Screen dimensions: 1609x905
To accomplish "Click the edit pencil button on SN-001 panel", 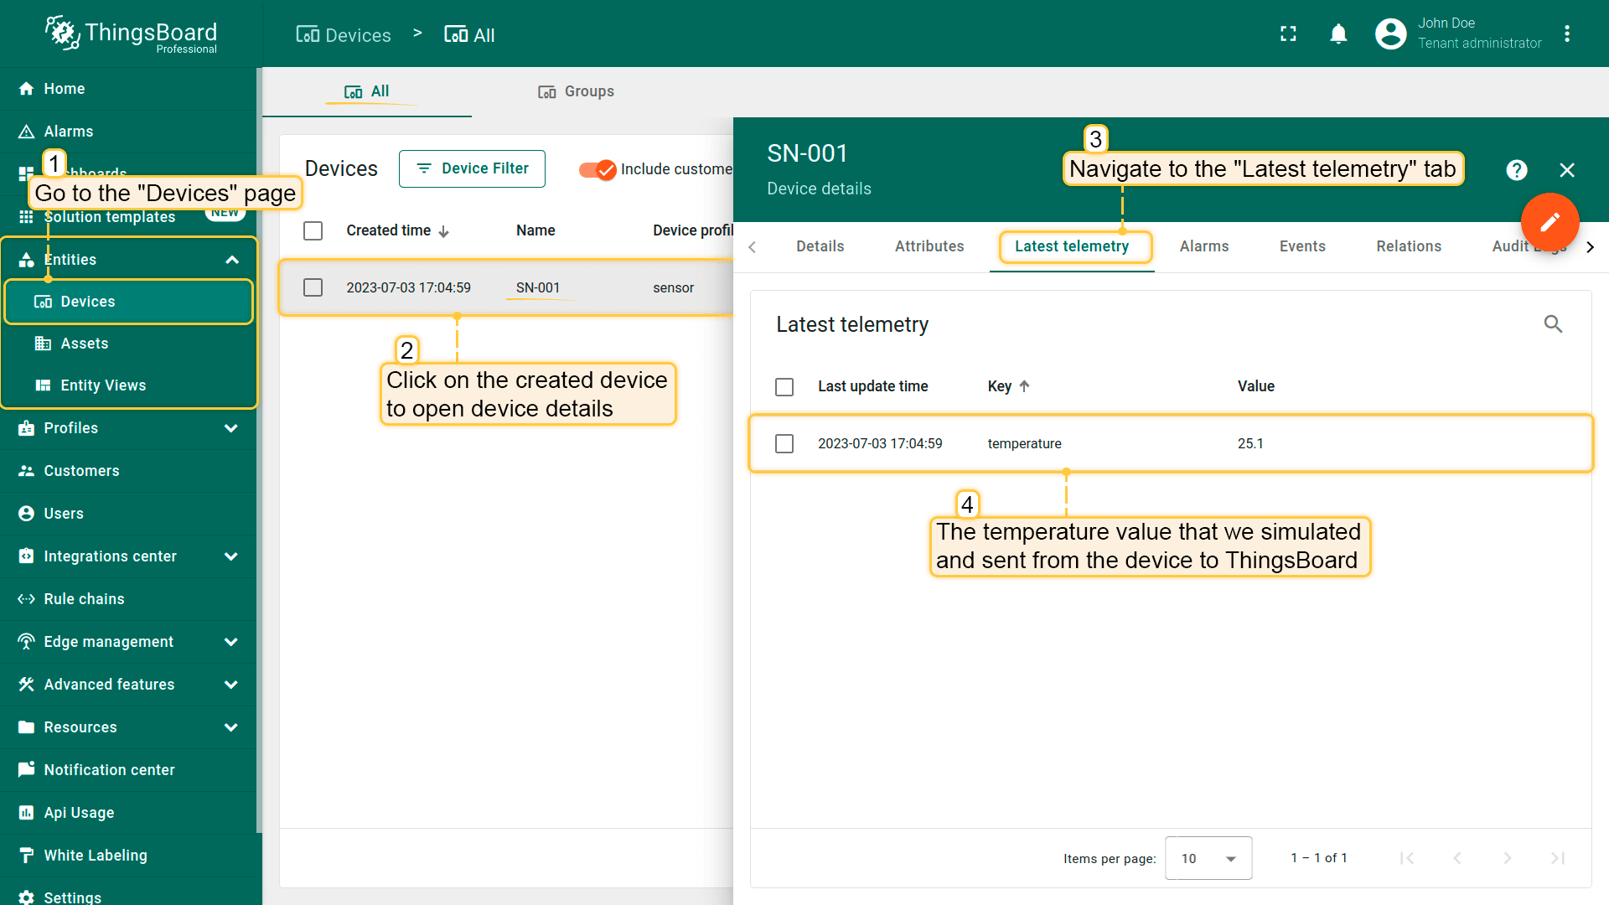I will [x=1550, y=222].
